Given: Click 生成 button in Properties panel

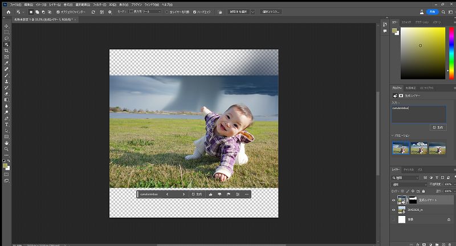Looking at the screenshot, I should [438, 127].
